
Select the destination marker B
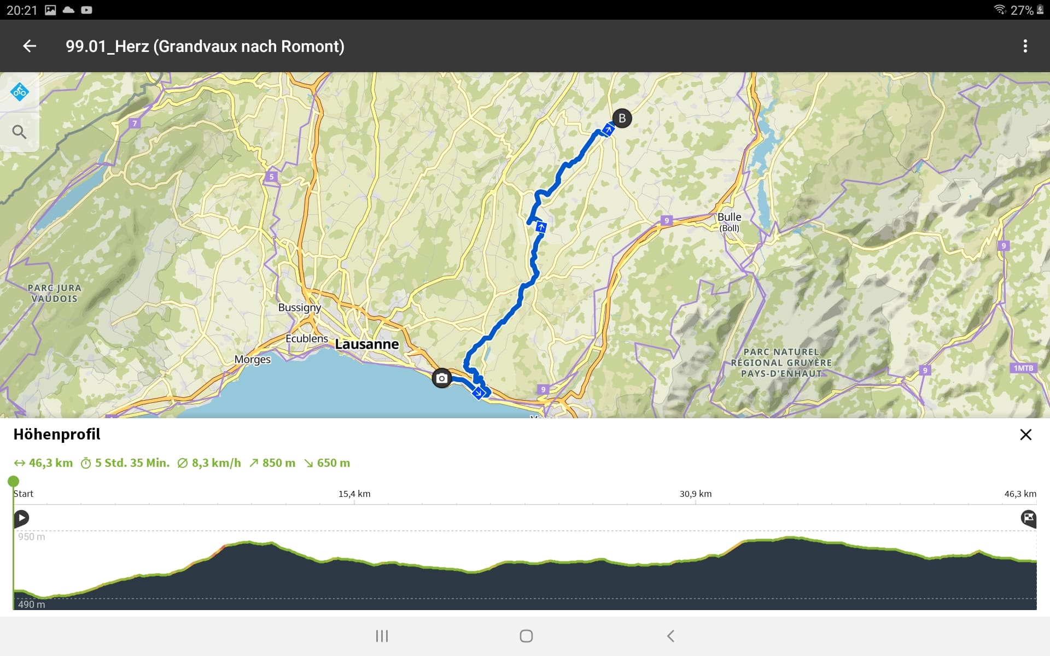click(622, 119)
